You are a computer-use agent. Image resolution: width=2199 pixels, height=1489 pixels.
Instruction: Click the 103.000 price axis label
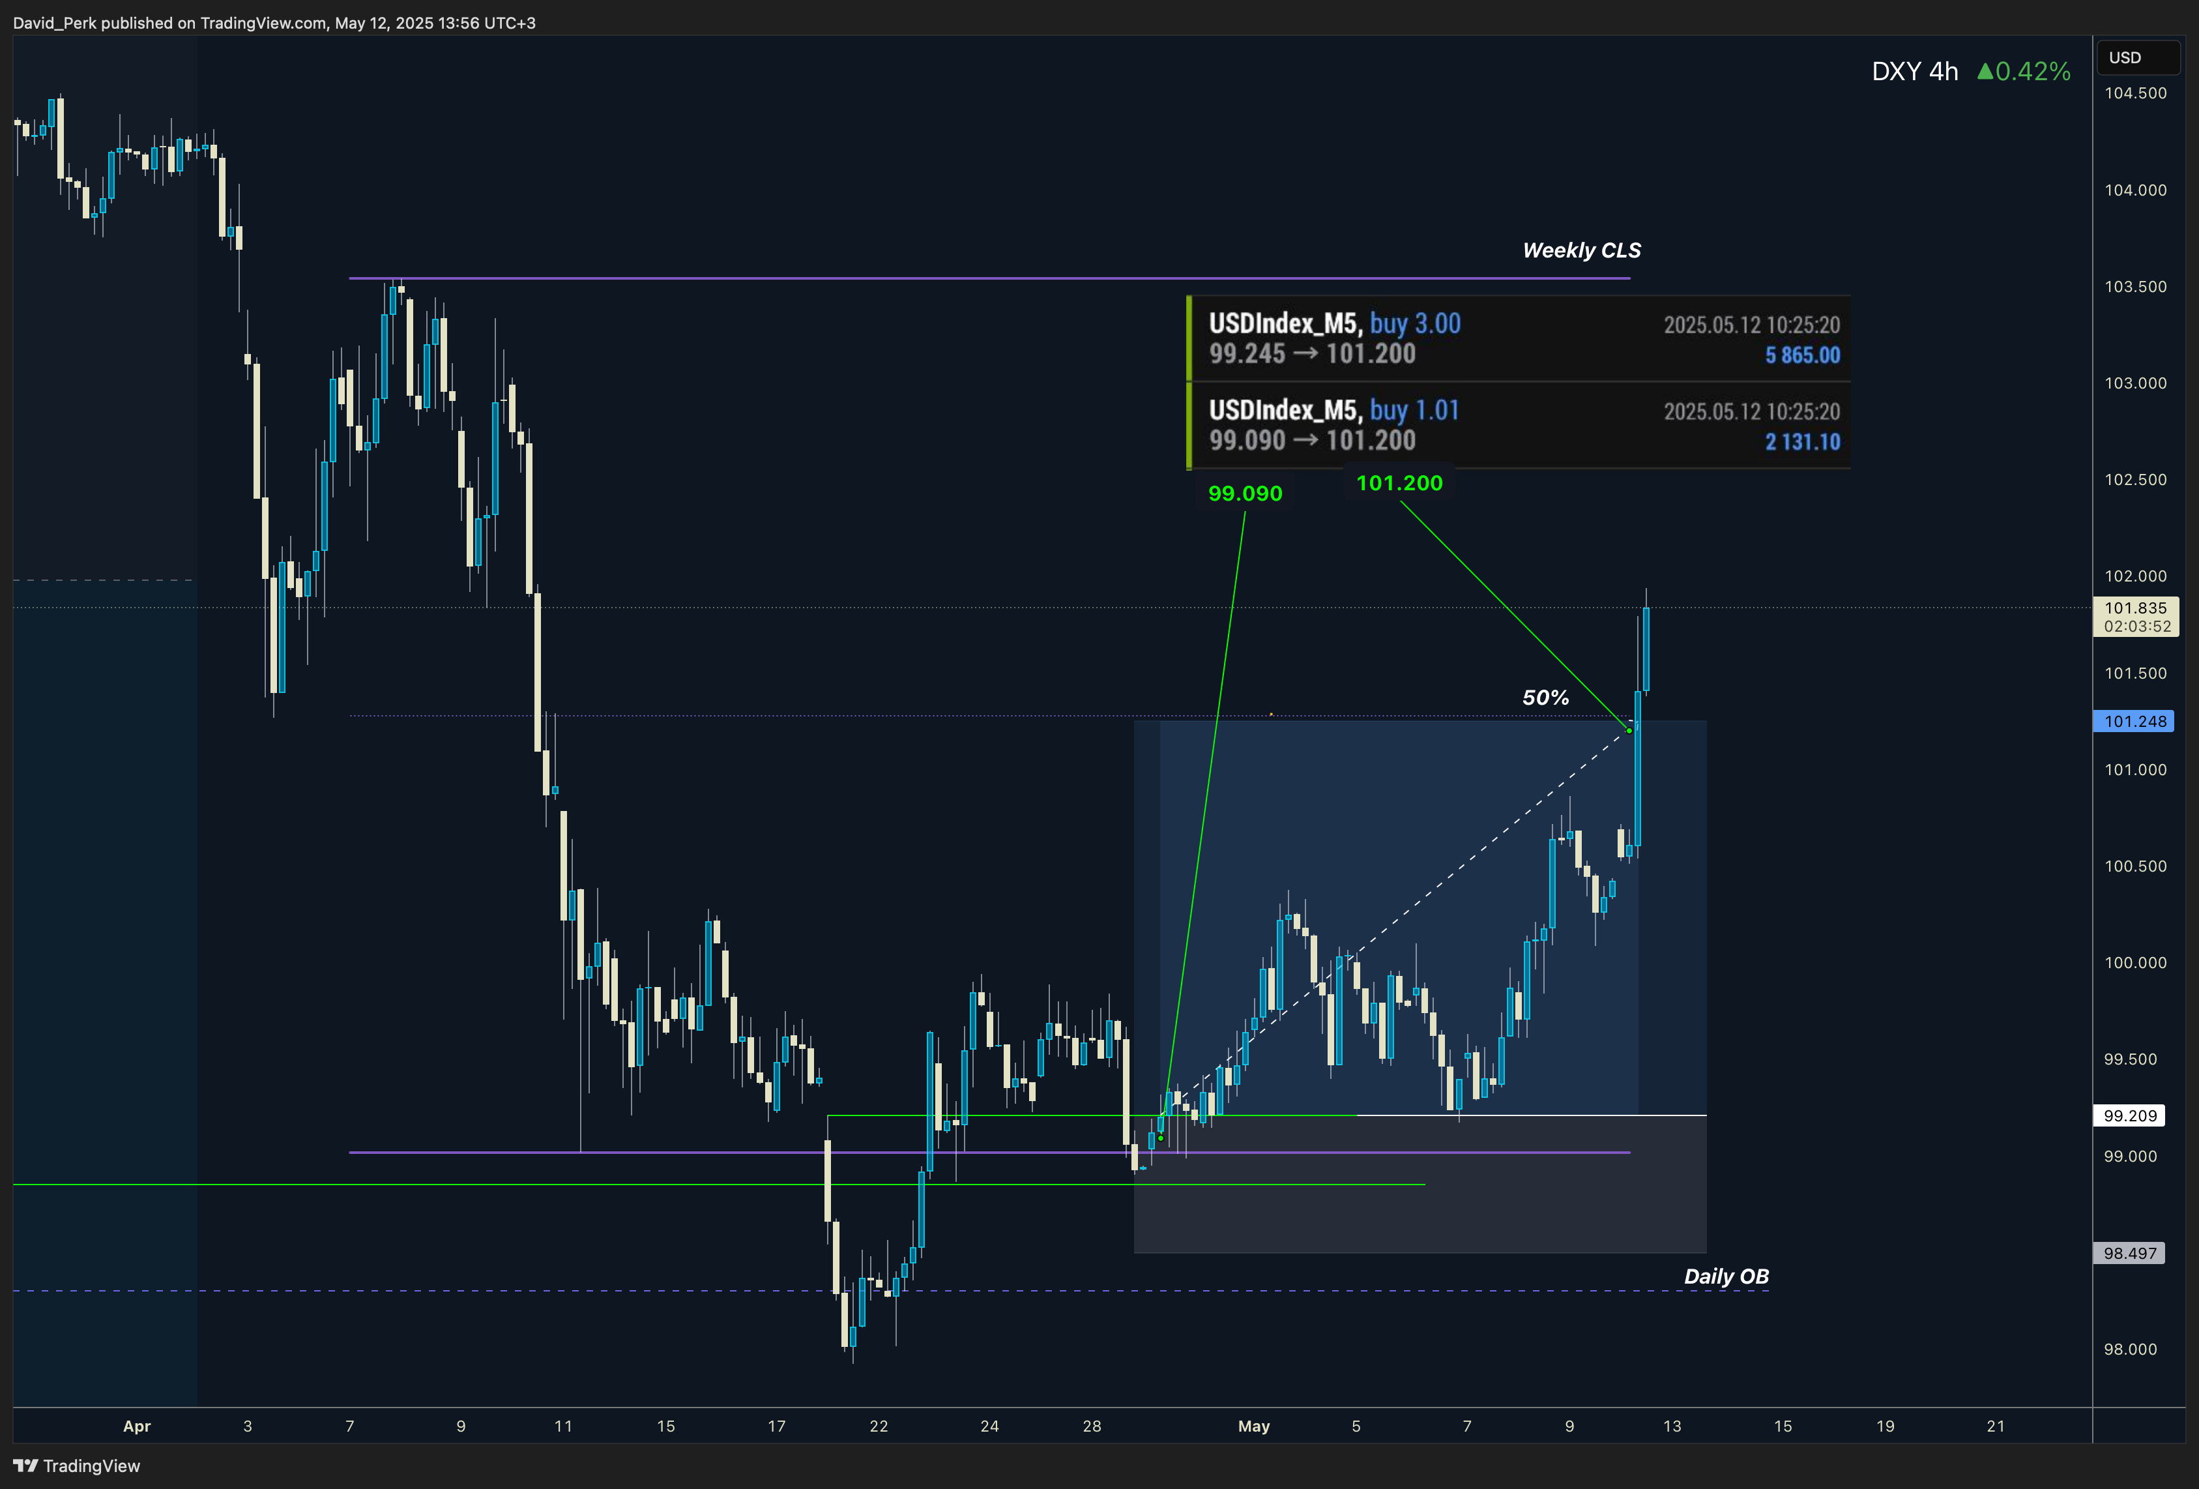click(2134, 383)
